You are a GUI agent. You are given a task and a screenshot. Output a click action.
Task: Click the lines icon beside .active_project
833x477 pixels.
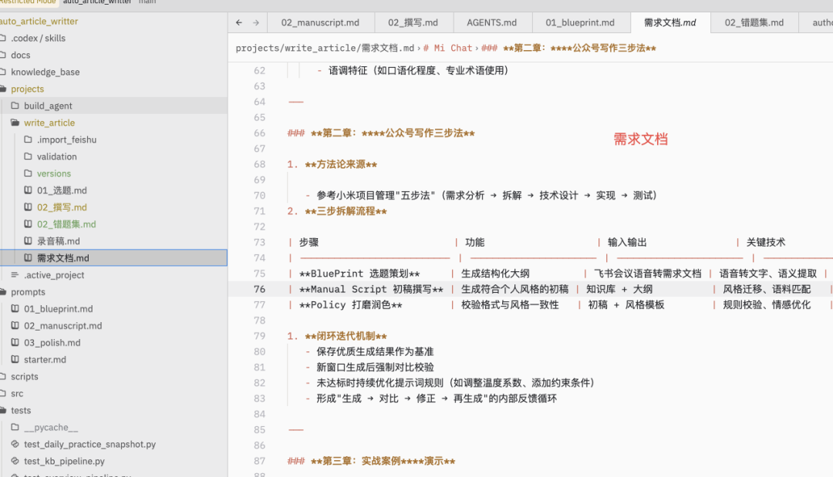pyautogui.click(x=15, y=275)
